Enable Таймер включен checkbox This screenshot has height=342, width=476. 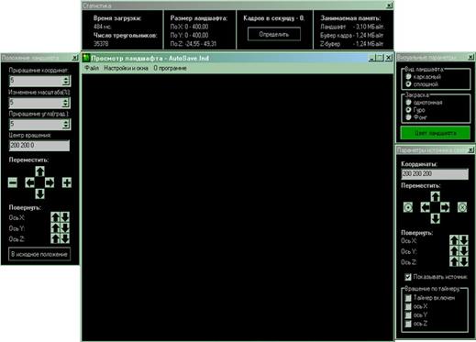(408, 298)
